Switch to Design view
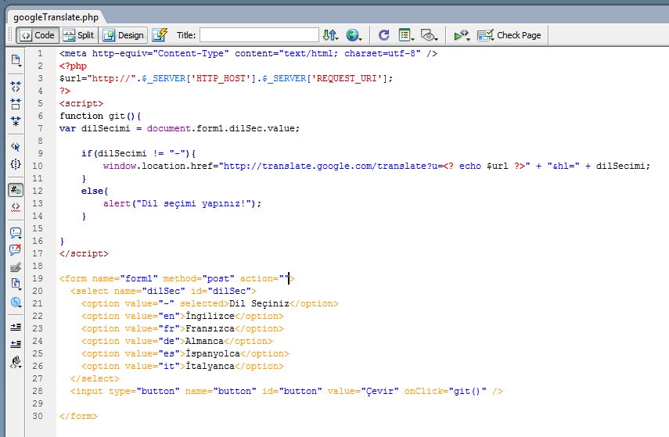This screenshot has height=437, width=669. click(124, 35)
